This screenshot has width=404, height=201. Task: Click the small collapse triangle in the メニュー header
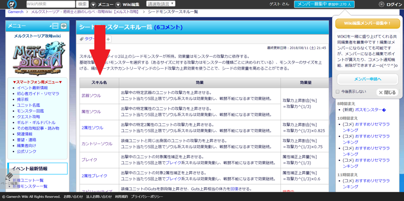click(x=50, y=26)
